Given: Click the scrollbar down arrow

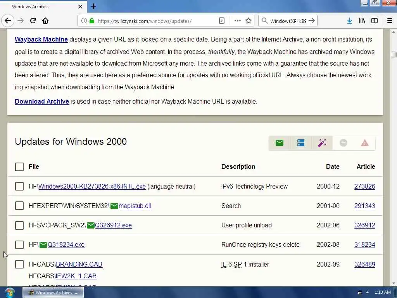Looking at the screenshot, I should pyautogui.click(x=394, y=284).
